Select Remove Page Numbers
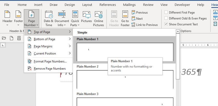 coord(48,69)
